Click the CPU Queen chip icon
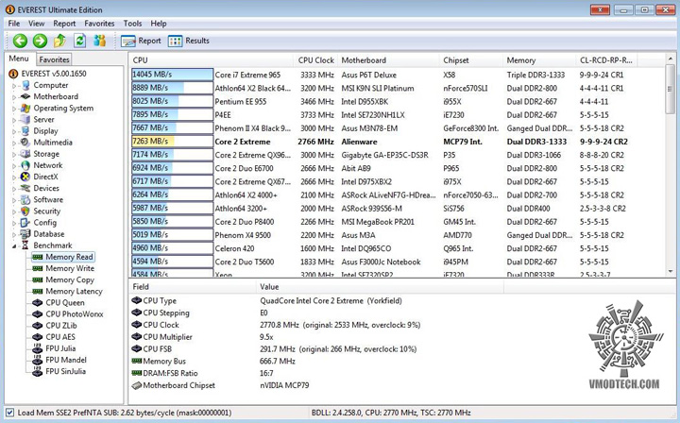 click(38, 302)
